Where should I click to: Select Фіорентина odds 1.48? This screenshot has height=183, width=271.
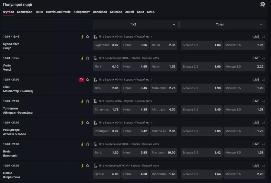[x=163, y=174]
